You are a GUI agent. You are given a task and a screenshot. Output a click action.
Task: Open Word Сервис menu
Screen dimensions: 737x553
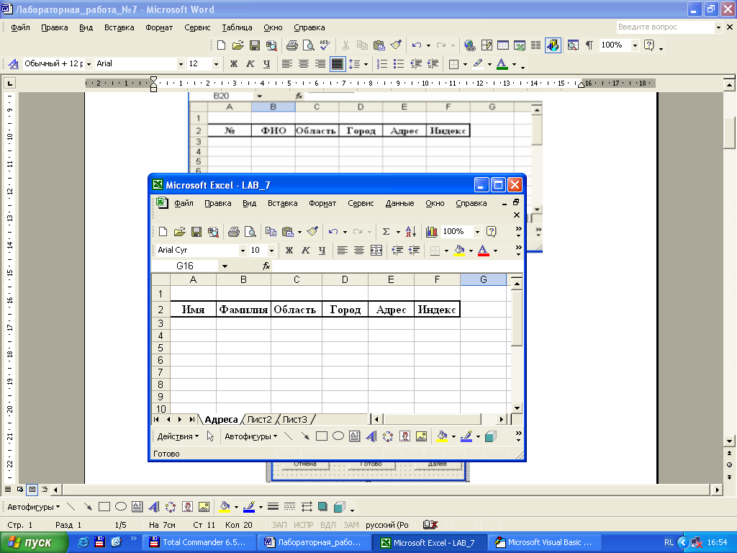[197, 27]
